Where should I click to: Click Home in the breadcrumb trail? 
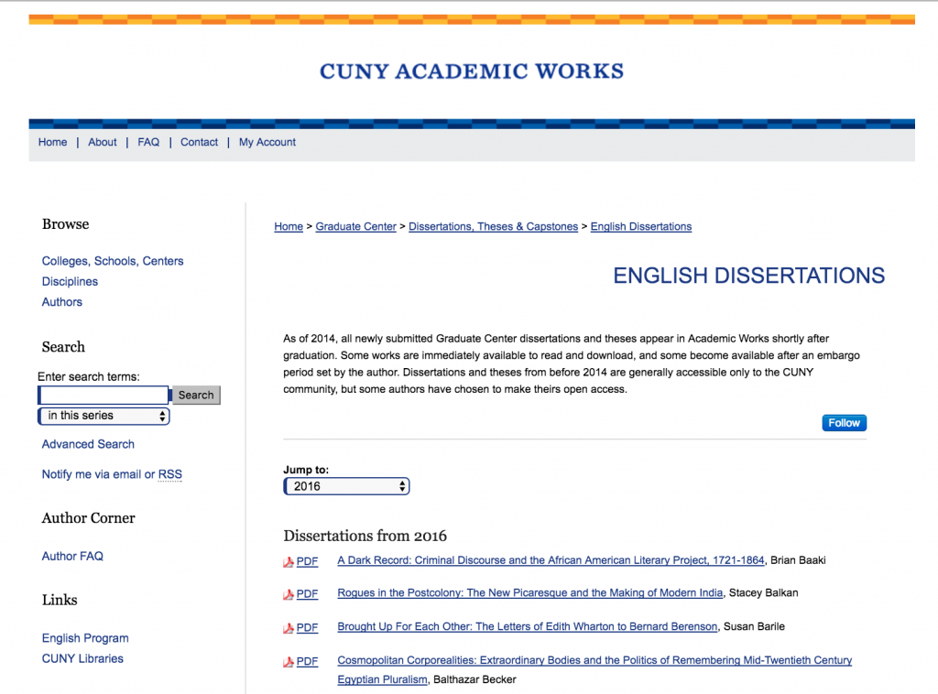click(x=289, y=226)
